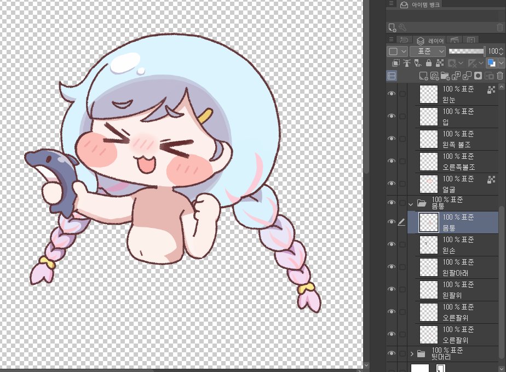Hide the 왼눈 layer
This screenshot has width=506, height=372.
click(392, 94)
